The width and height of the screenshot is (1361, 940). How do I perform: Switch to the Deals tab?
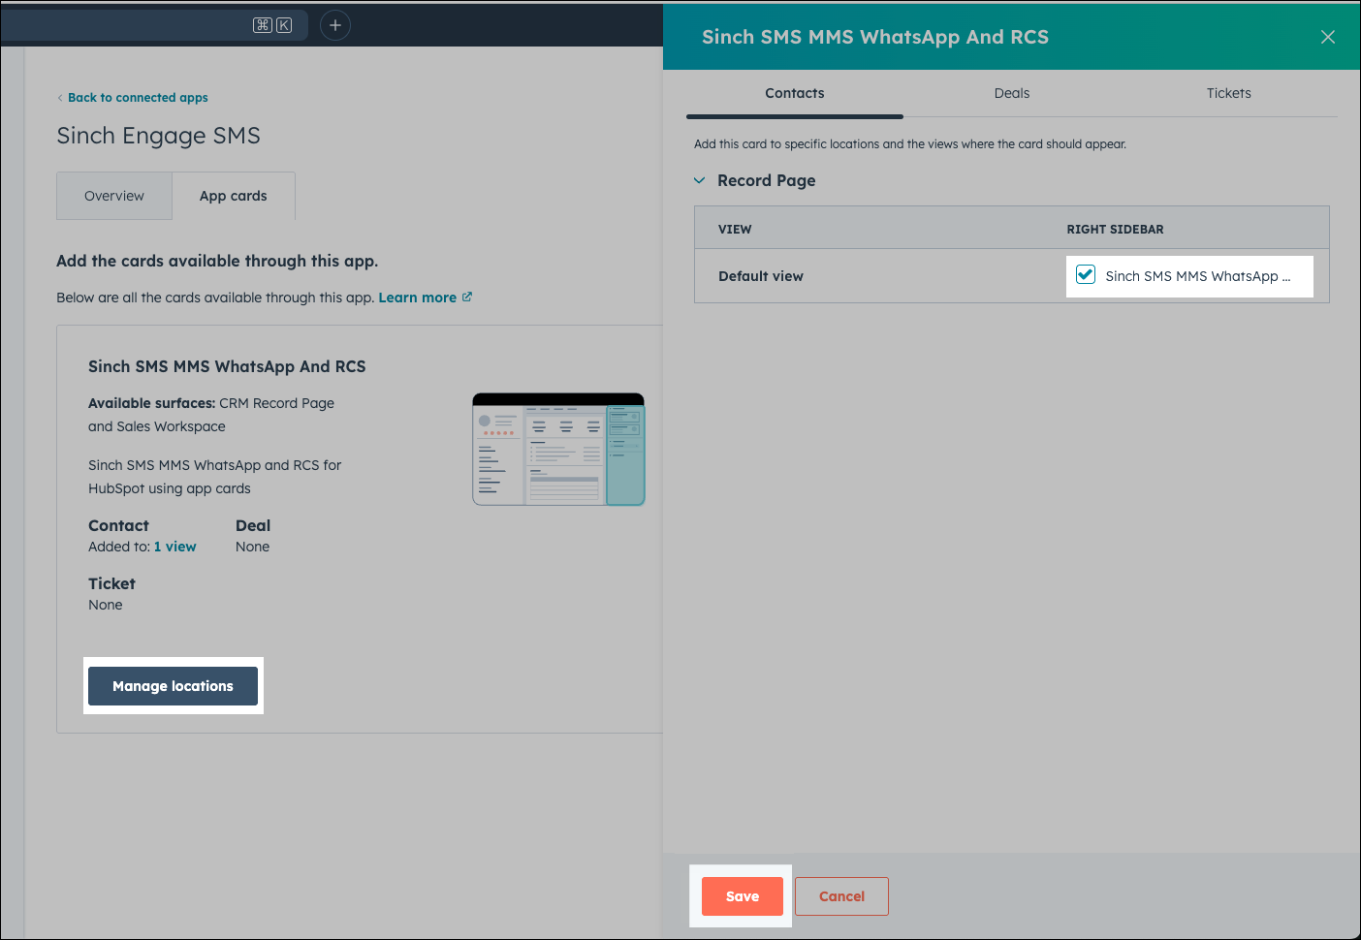[x=1012, y=93]
